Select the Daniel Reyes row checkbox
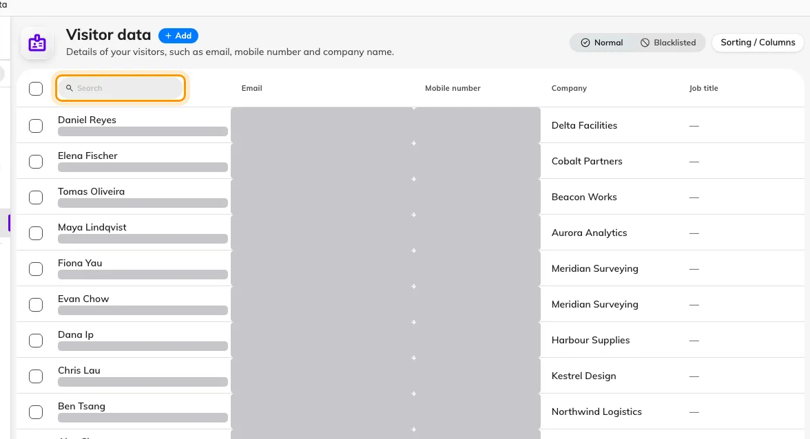This screenshot has height=439, width=810. [36, 126]
